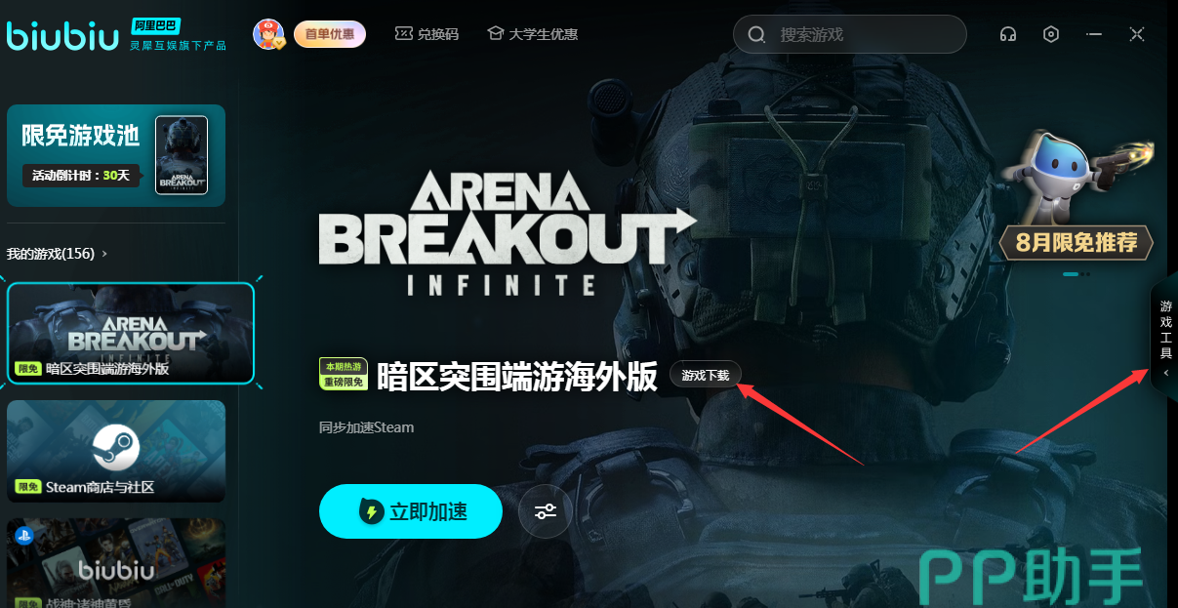
Task: Click 立即加速 button
Action: click(x=411, y=510)
